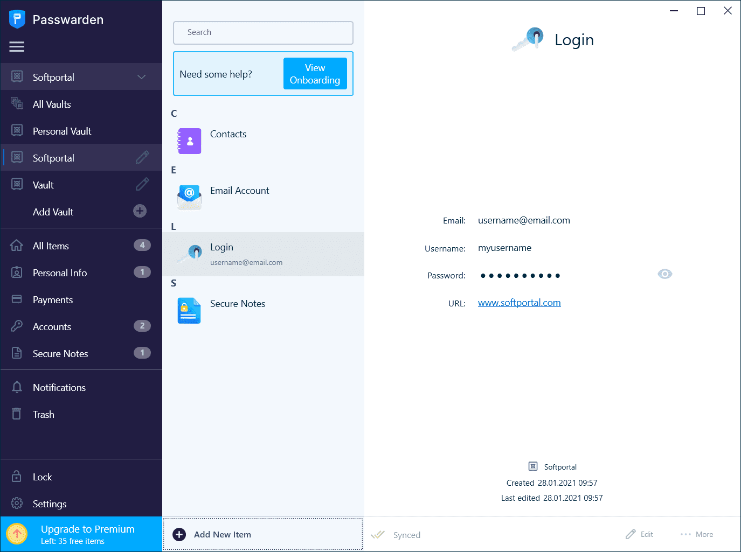
Task: Edit the Vault entry pencil icon
Action: pos(142,184)
